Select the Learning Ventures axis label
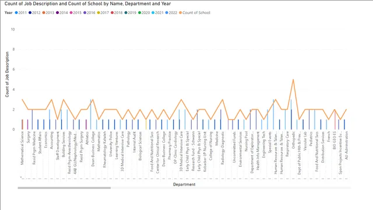Viewport: 373px width, 210px height. click(x=117, y=145)
